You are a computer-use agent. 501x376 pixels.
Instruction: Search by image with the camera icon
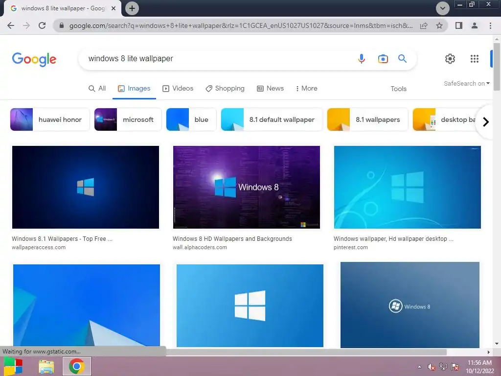[x=383, y=59]
